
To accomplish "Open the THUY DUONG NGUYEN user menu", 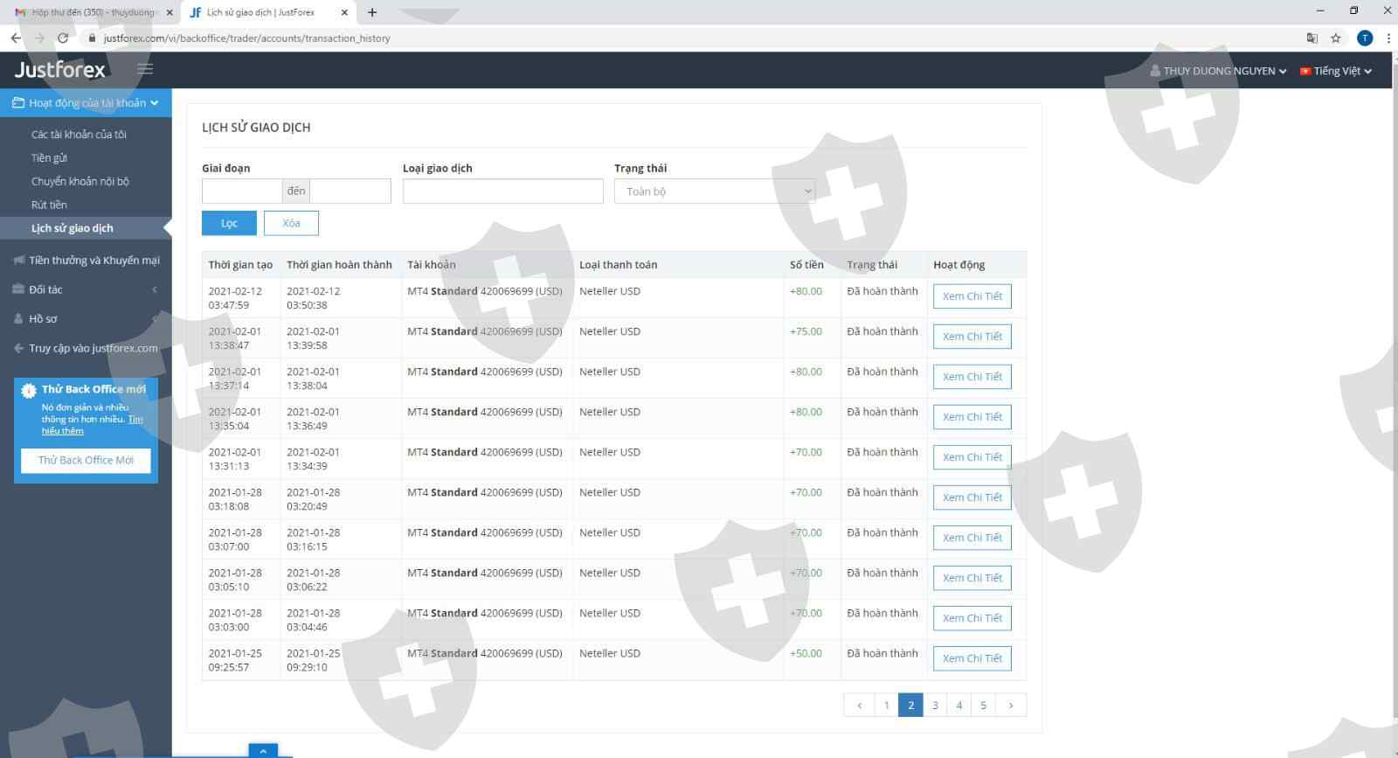I will 1219,71.
